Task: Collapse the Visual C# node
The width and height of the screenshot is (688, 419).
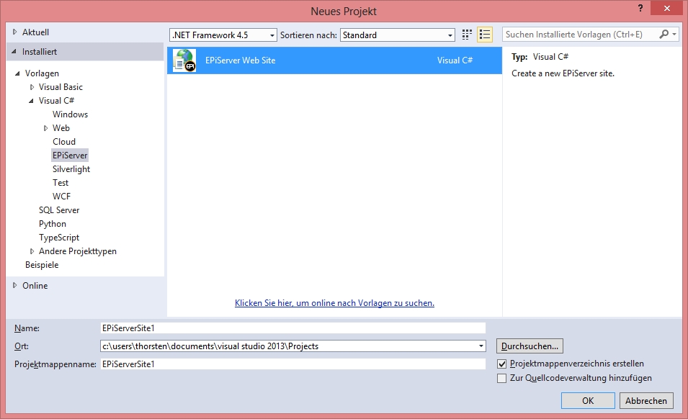Action: [x=32, y=101]
